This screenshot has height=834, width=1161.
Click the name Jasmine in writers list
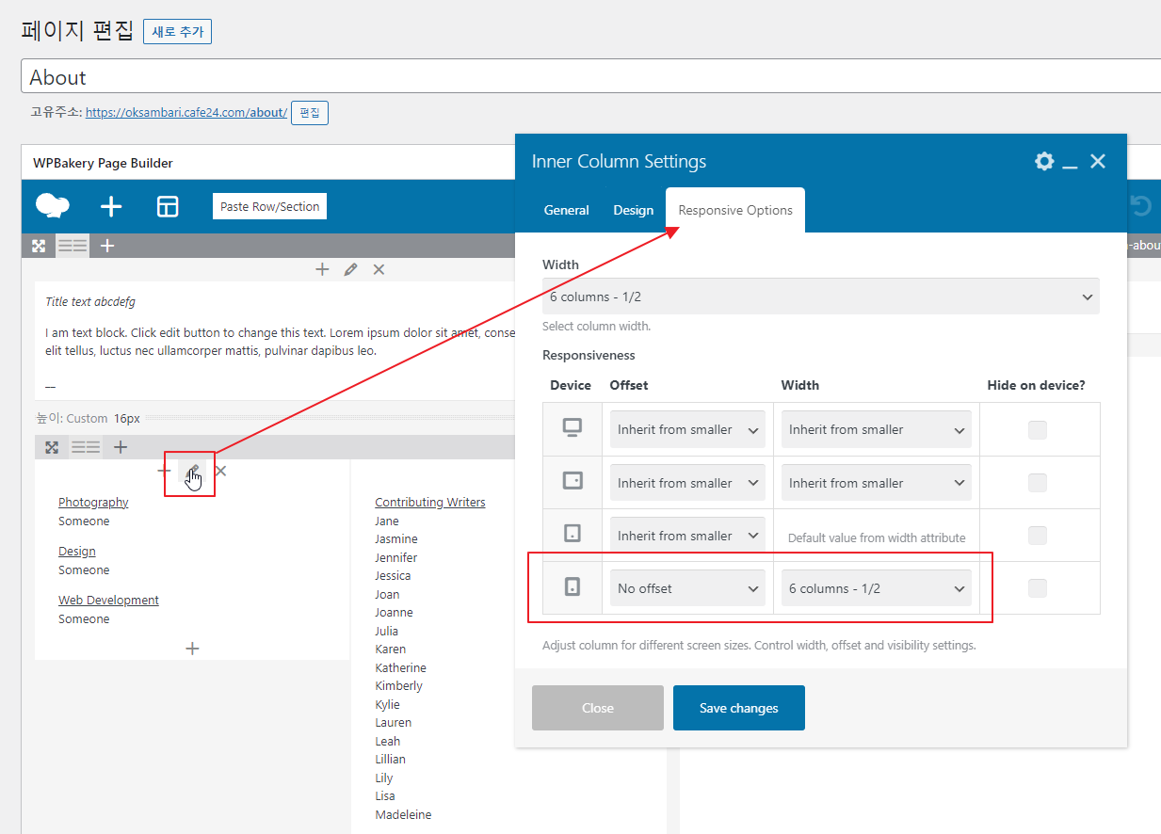pos(396,538)
